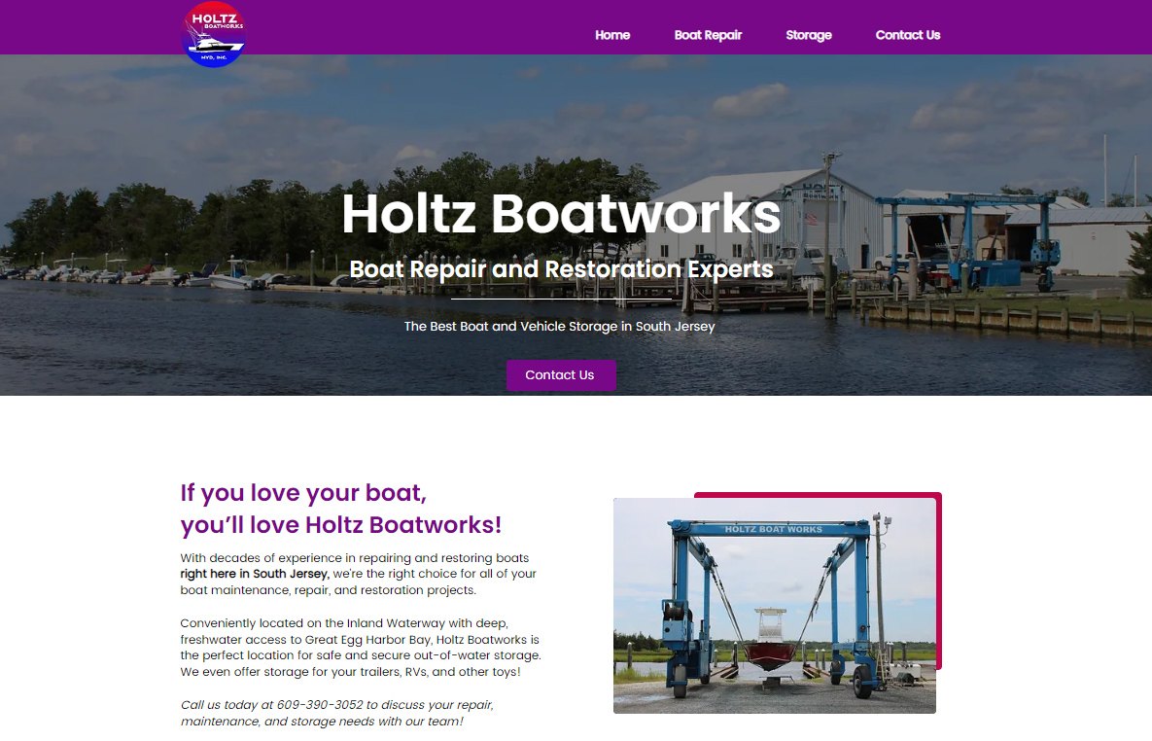Image resolution: width=1152 pixels, height=741 pixels.
Task: Click the bolded right here in South Jersey text
Action: [253, 573]
